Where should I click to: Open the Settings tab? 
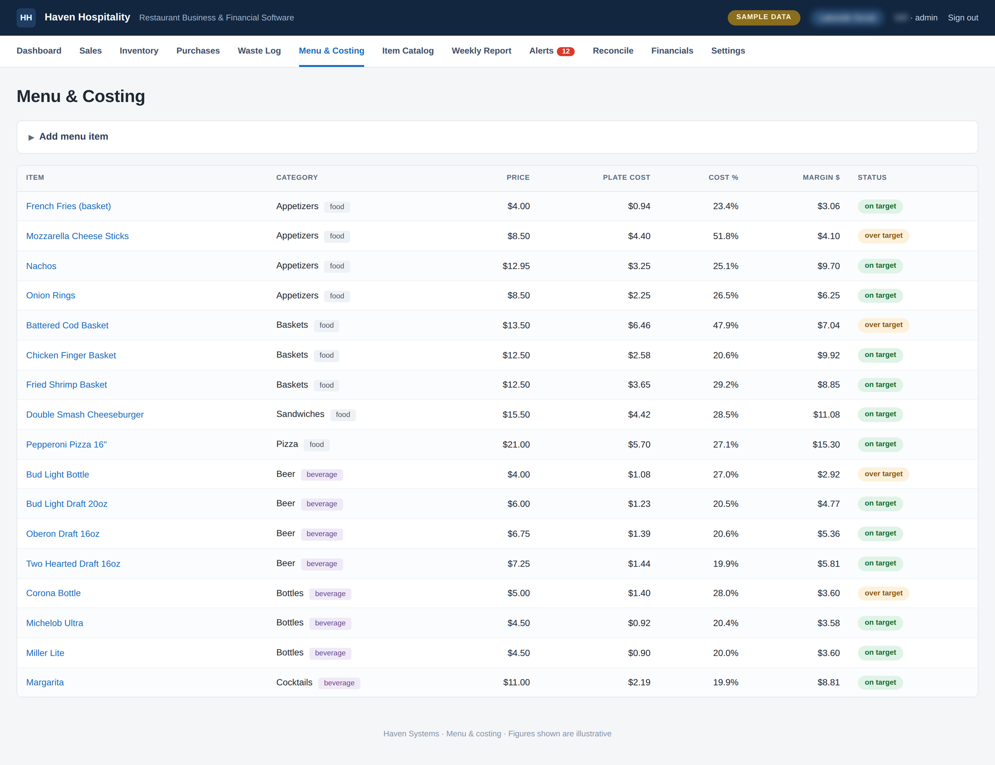(728, 51)
